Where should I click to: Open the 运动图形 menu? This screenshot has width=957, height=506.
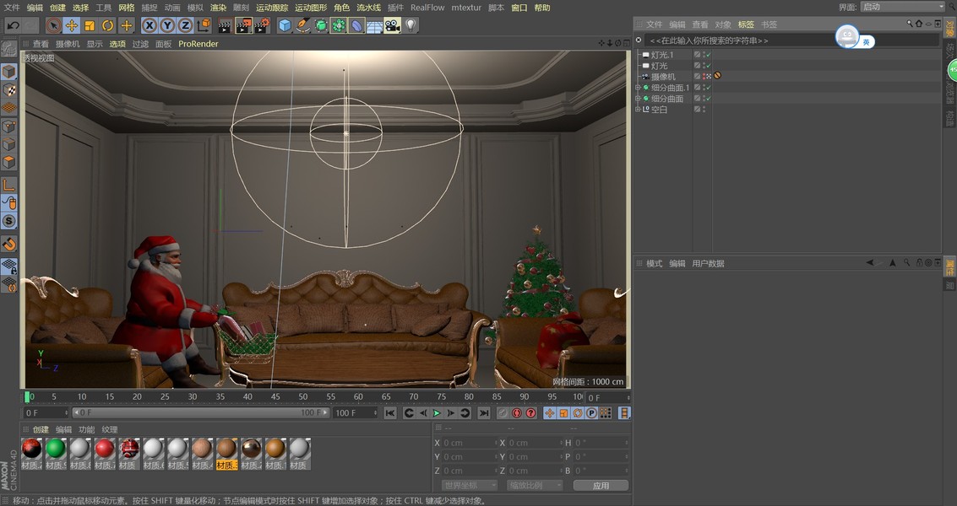[311, 8]
